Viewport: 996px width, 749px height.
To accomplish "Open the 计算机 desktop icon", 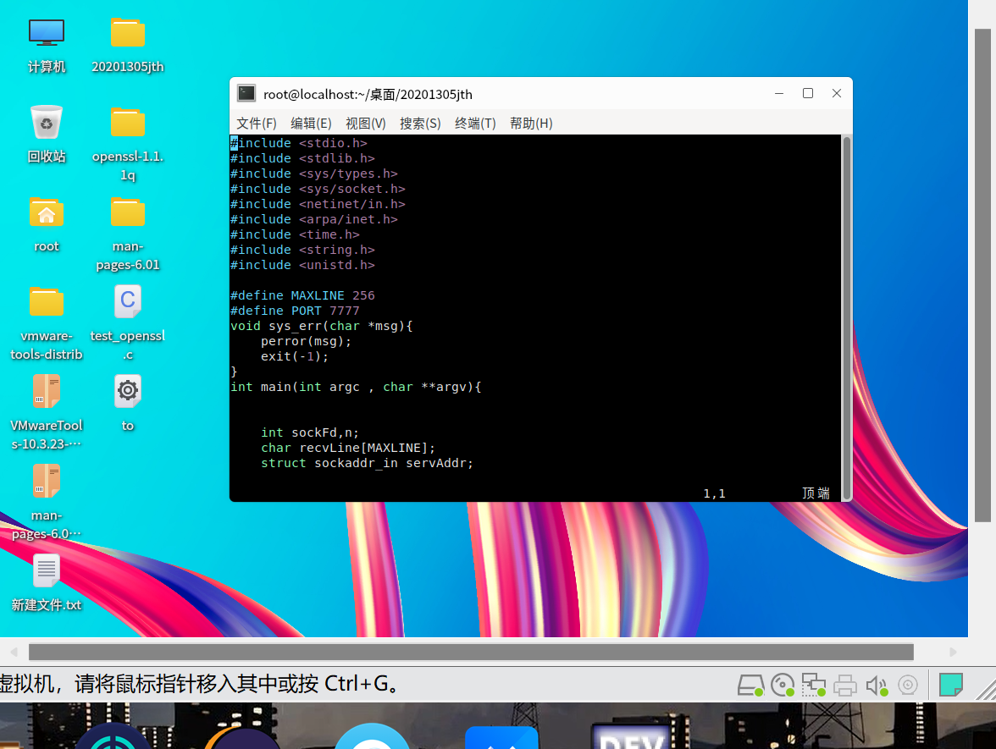I will click(x=47, y=33).
